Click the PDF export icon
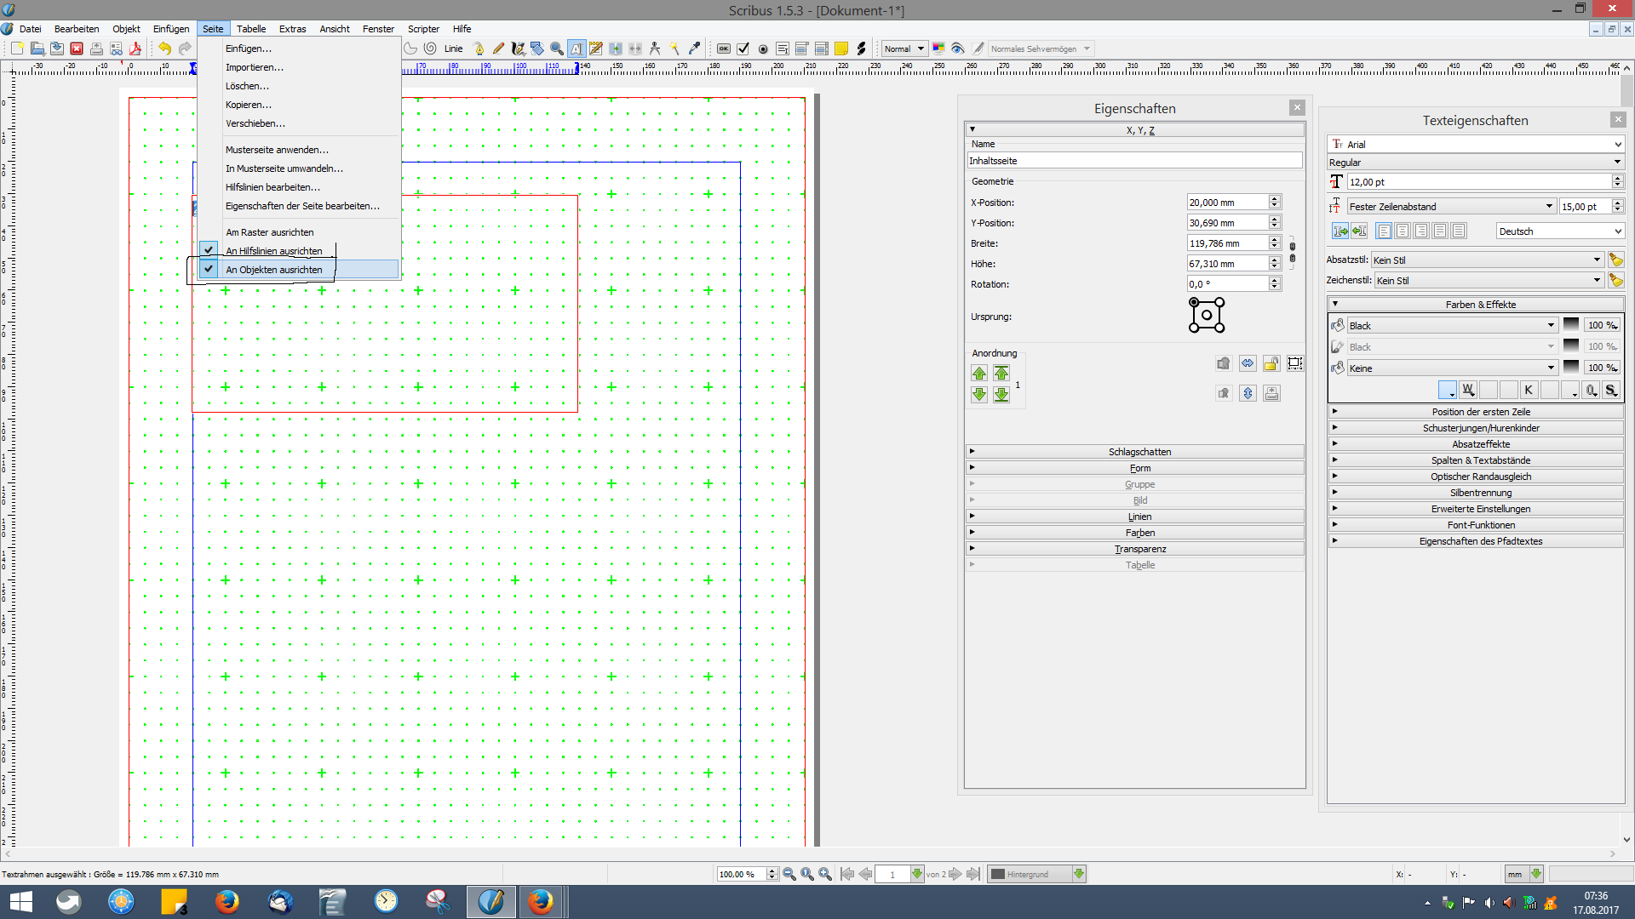 135,49
